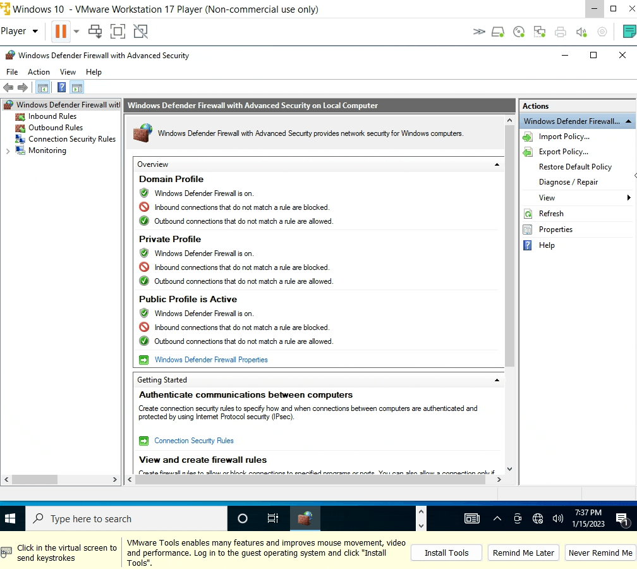Click the VMware CD/DVD drive icon
This screenshot has height=569, width=637.
[519, 32]
